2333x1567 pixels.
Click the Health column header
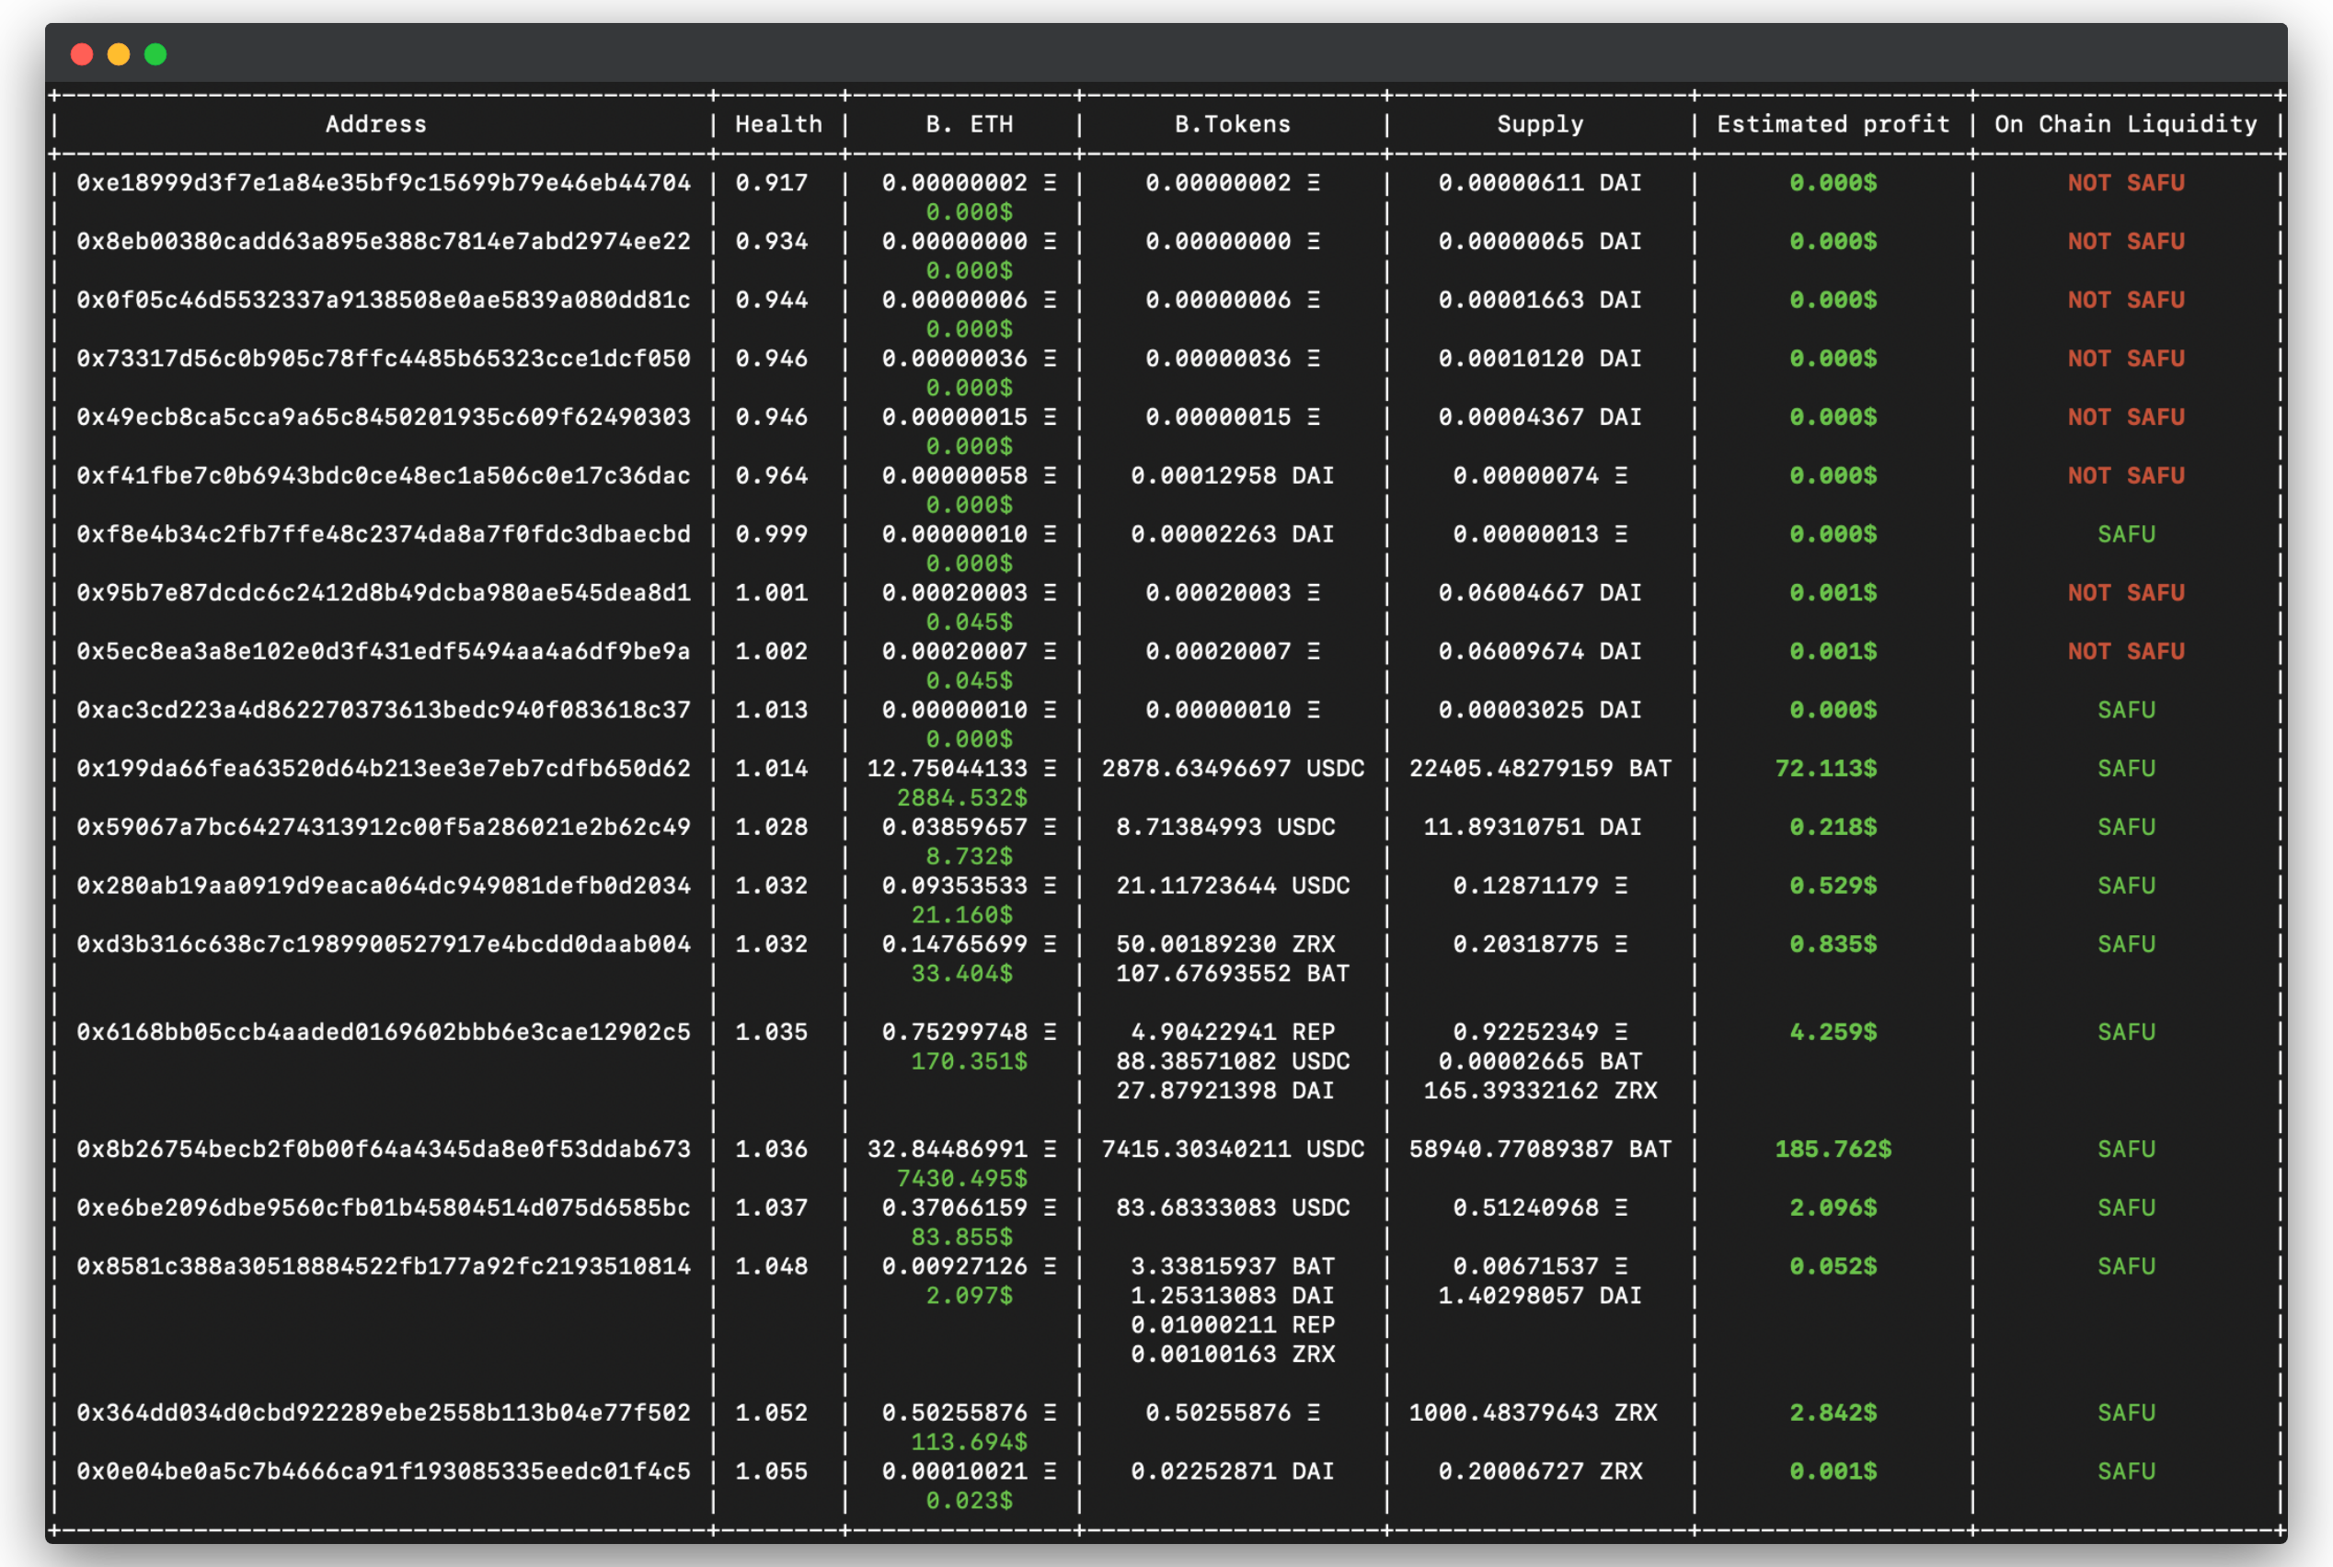778,124
